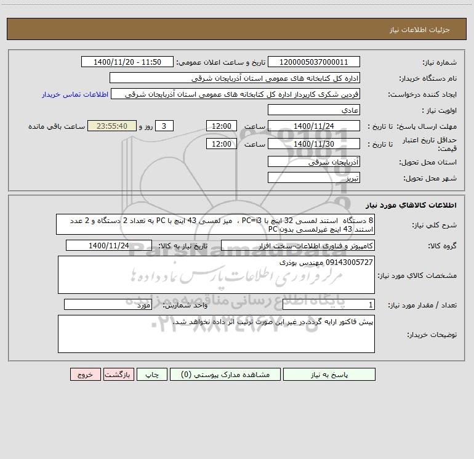Open 'اطلاعات تماس خریدار' link
The image size is (474, 459).
click(x=75, y=94)
